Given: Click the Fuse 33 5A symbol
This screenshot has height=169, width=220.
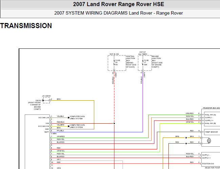Looking at the screenshot, I should [114, 63].
